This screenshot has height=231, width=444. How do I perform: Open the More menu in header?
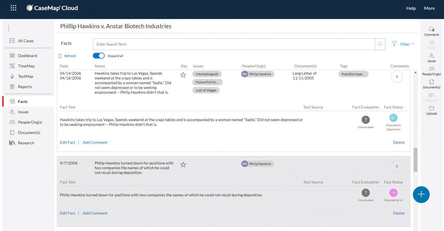pos(429,8)
